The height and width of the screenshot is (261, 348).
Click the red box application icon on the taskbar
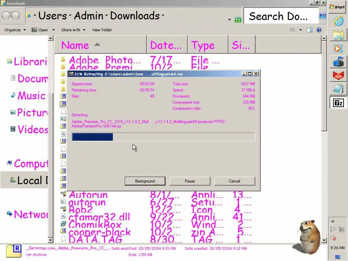(338, 75)
